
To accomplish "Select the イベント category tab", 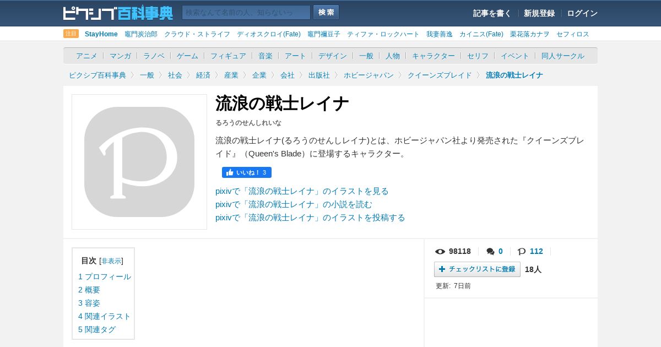I will (x=515, y=56).
